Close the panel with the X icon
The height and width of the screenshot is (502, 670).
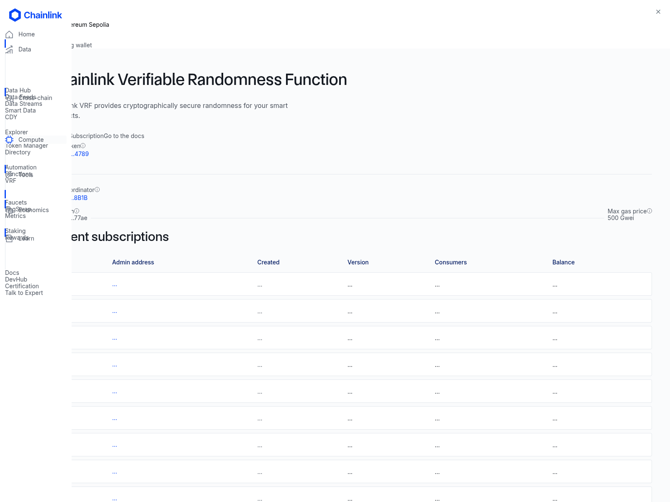pos(658,12)
